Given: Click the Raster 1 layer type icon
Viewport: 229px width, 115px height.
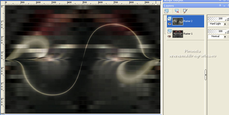Looking at the screenshot, I should pos(169,31).
